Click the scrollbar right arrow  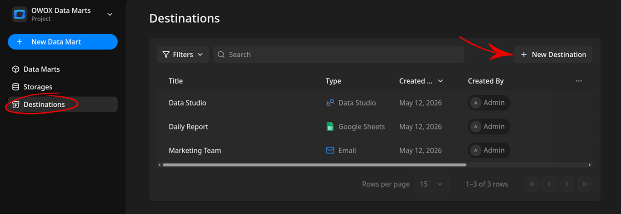[590, 165]
